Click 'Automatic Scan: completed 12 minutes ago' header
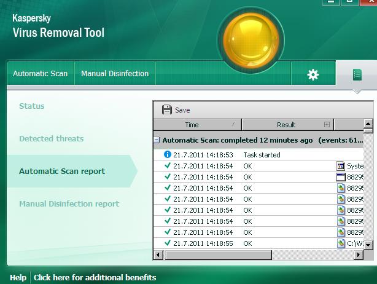This screenshot has height=284, width=377. click(238, 140)
